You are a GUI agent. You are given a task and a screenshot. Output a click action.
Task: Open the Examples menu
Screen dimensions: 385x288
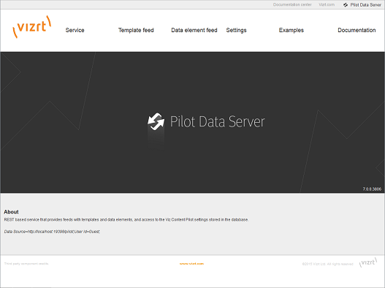tap(291, 30)
